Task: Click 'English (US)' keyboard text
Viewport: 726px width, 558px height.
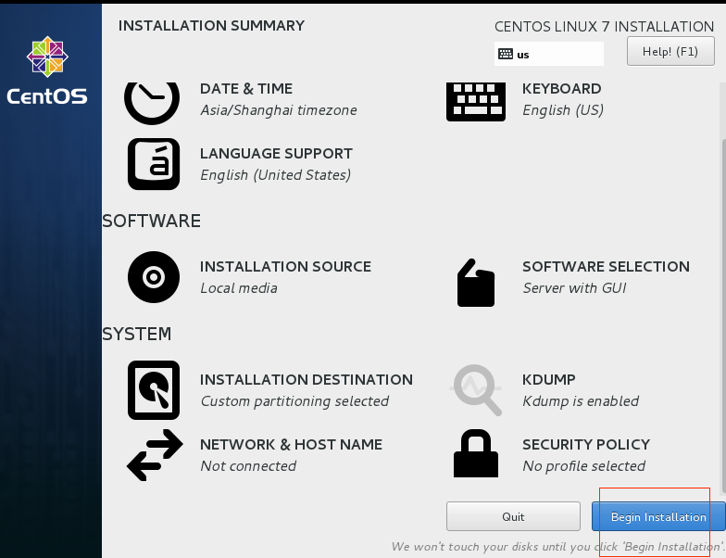Action: coord(563,110)
